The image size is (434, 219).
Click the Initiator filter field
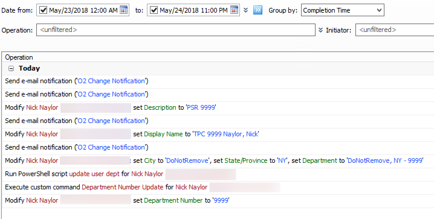click(395, 30)
